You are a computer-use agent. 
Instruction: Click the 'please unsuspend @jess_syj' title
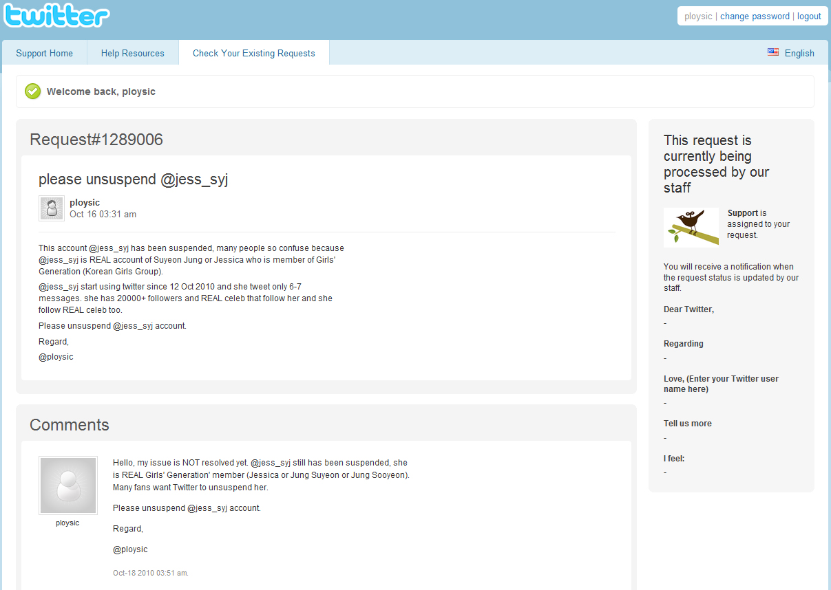point(133,179)
